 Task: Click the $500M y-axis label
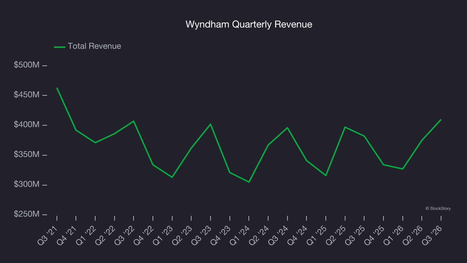27,65
